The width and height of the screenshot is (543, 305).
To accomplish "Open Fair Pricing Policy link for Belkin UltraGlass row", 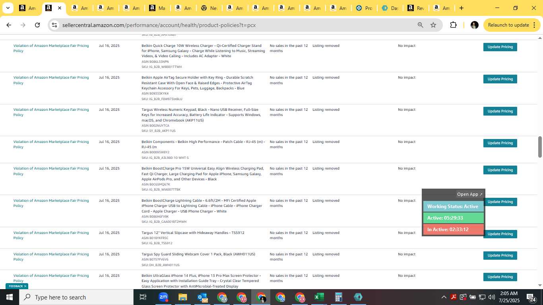I will [x=51, y=278].
